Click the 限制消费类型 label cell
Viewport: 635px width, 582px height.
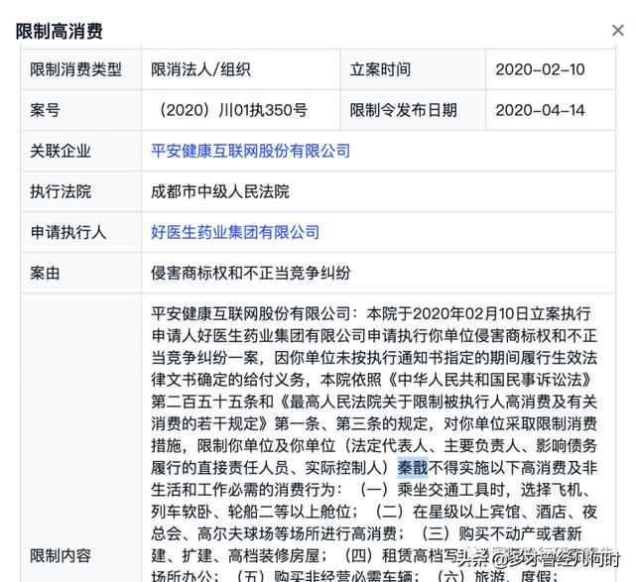[81, 69]
